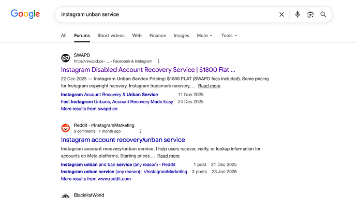Screen dimensions: 357x198
Task: Click 'More results from swapd.co'
Action: 89,109
